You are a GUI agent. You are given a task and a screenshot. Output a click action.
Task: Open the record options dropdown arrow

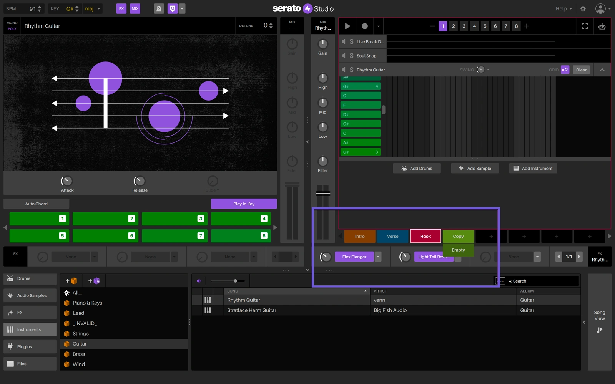click(378, 26)
